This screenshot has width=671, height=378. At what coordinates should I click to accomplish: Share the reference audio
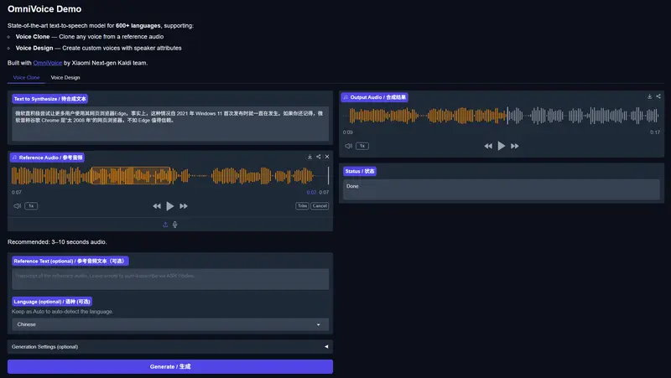point(319,157)
